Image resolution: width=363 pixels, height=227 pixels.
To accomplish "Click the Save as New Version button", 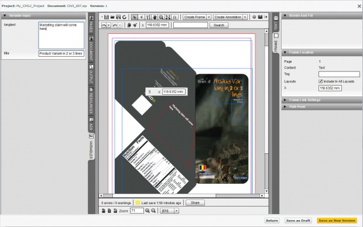I will coord(337,221).
